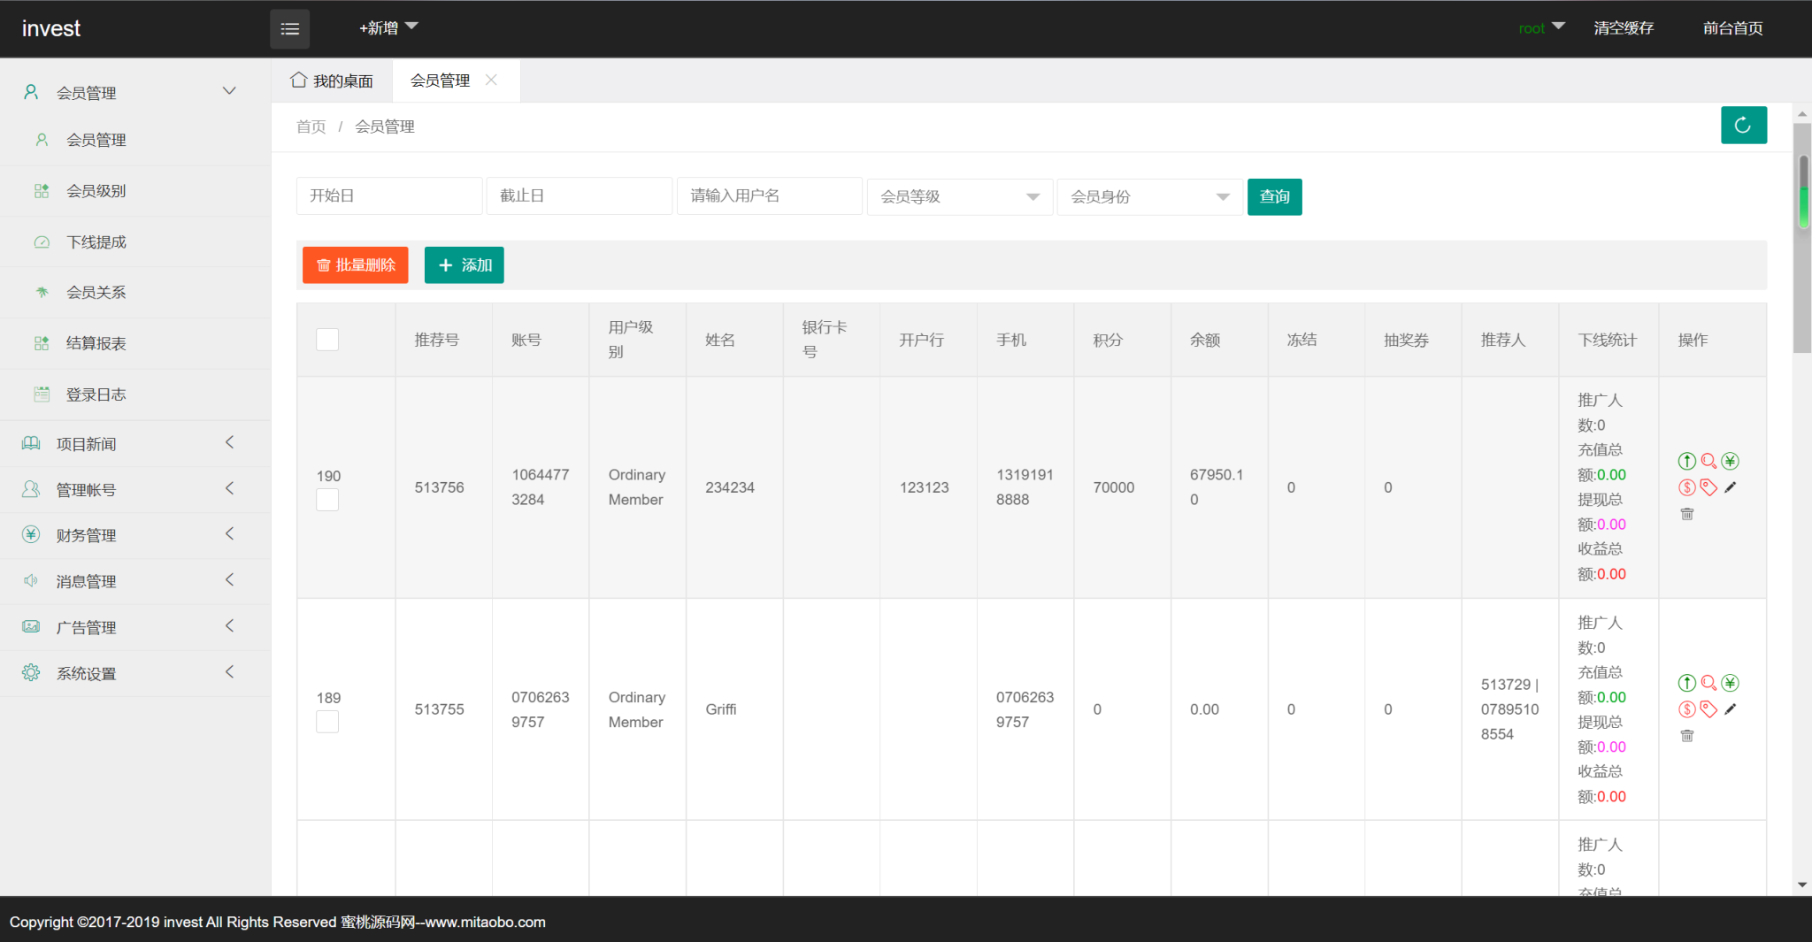Check the select-all checkbox in table header
Screen dimensions: 1812x942
[327, 340]
